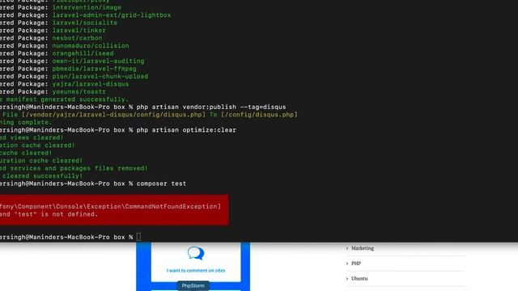The width and height of the screenshot is (518, 291).
Task: Click the "orangehill/iseed" package name
Action: tap(83, 53)
